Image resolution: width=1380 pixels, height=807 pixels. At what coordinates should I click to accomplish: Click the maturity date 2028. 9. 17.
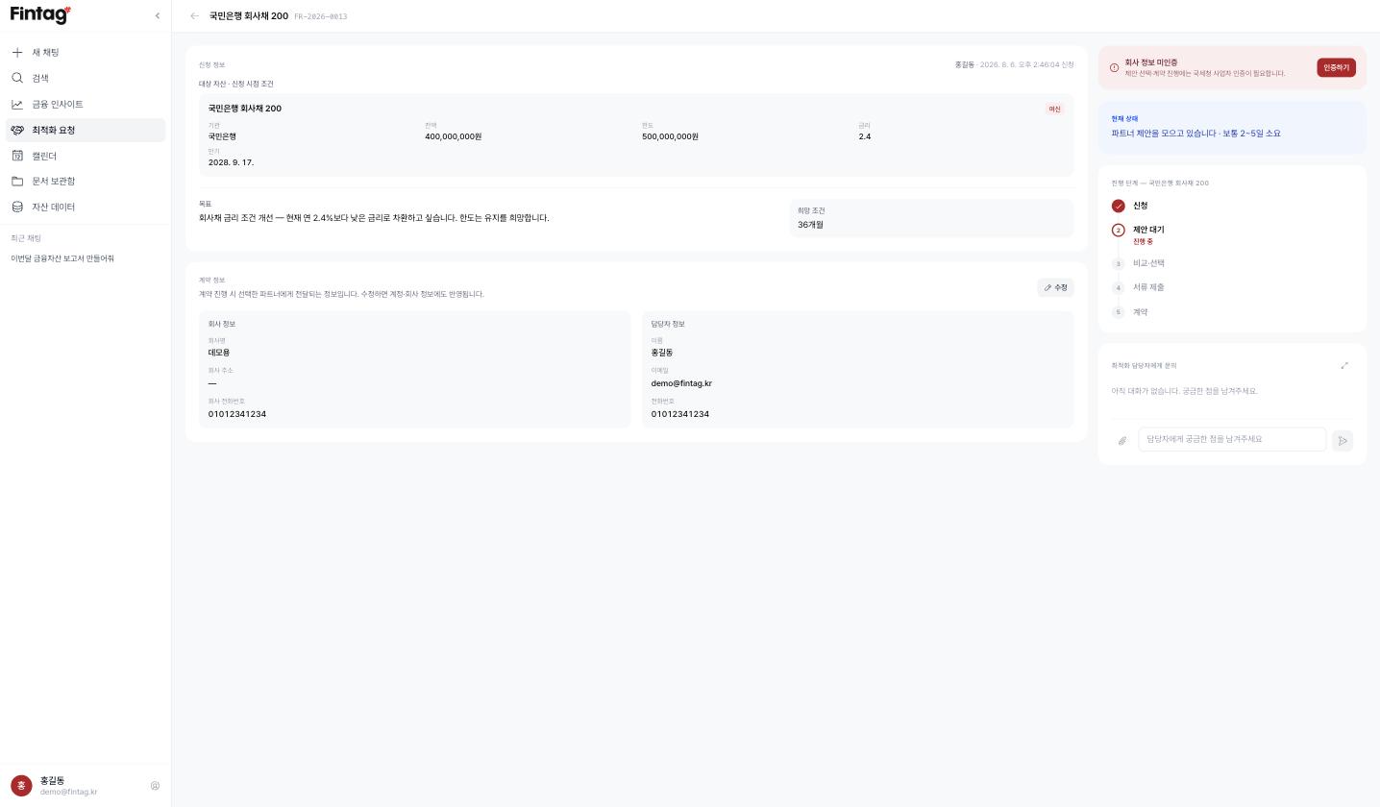click(231, 162)
